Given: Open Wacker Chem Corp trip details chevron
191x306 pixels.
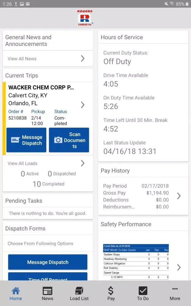Looking at the screenshot, I should click(x=83, y=105).
